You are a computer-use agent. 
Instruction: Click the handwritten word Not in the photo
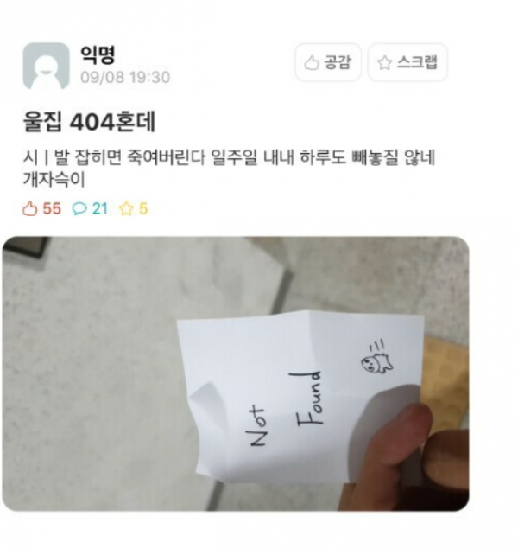[x=257, y=426]
